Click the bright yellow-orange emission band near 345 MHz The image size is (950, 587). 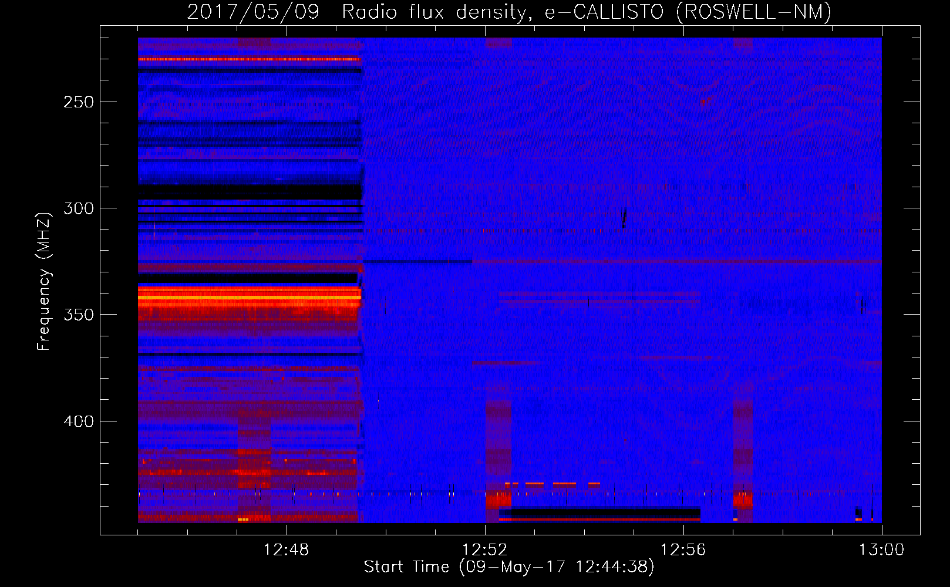[249, 298]
